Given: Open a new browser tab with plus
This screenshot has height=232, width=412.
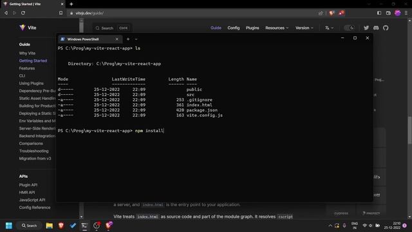Looking at the screenshot, I should [71, 4].
